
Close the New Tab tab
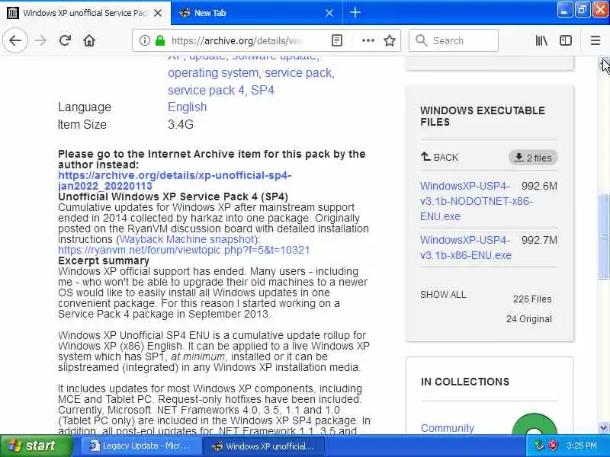[329, 13]
